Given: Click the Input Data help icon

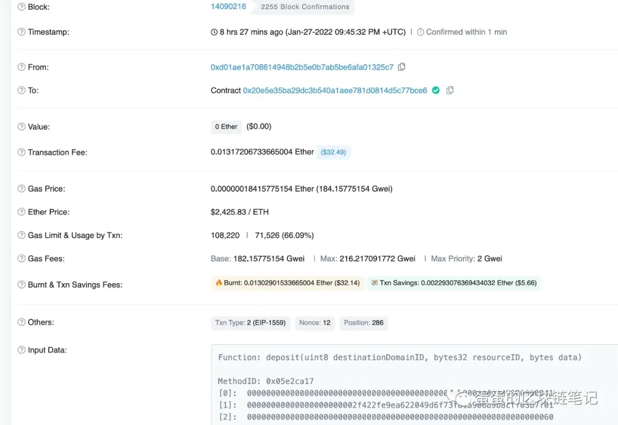Looking at the screenshot, I should (20, 349).
